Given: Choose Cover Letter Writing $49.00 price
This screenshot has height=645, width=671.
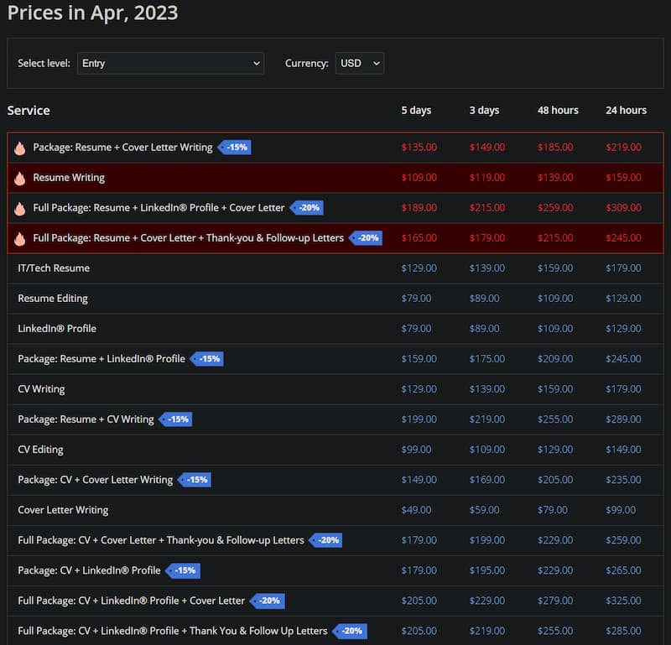Looking at the screenshot, I should (x=416, y=510).
